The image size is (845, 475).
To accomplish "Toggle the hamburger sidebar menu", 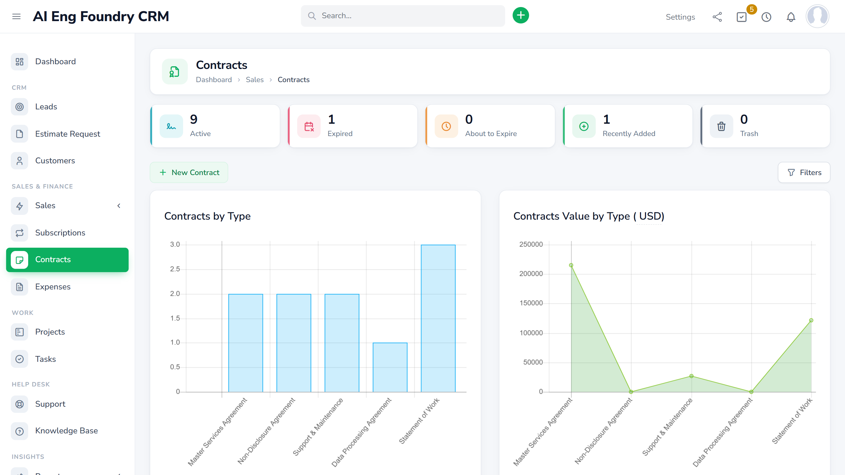I will (16, 16).
